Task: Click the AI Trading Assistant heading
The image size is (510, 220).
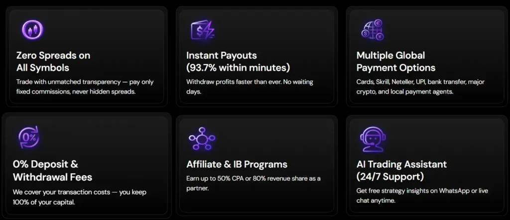Action: [x=401, y=164]
